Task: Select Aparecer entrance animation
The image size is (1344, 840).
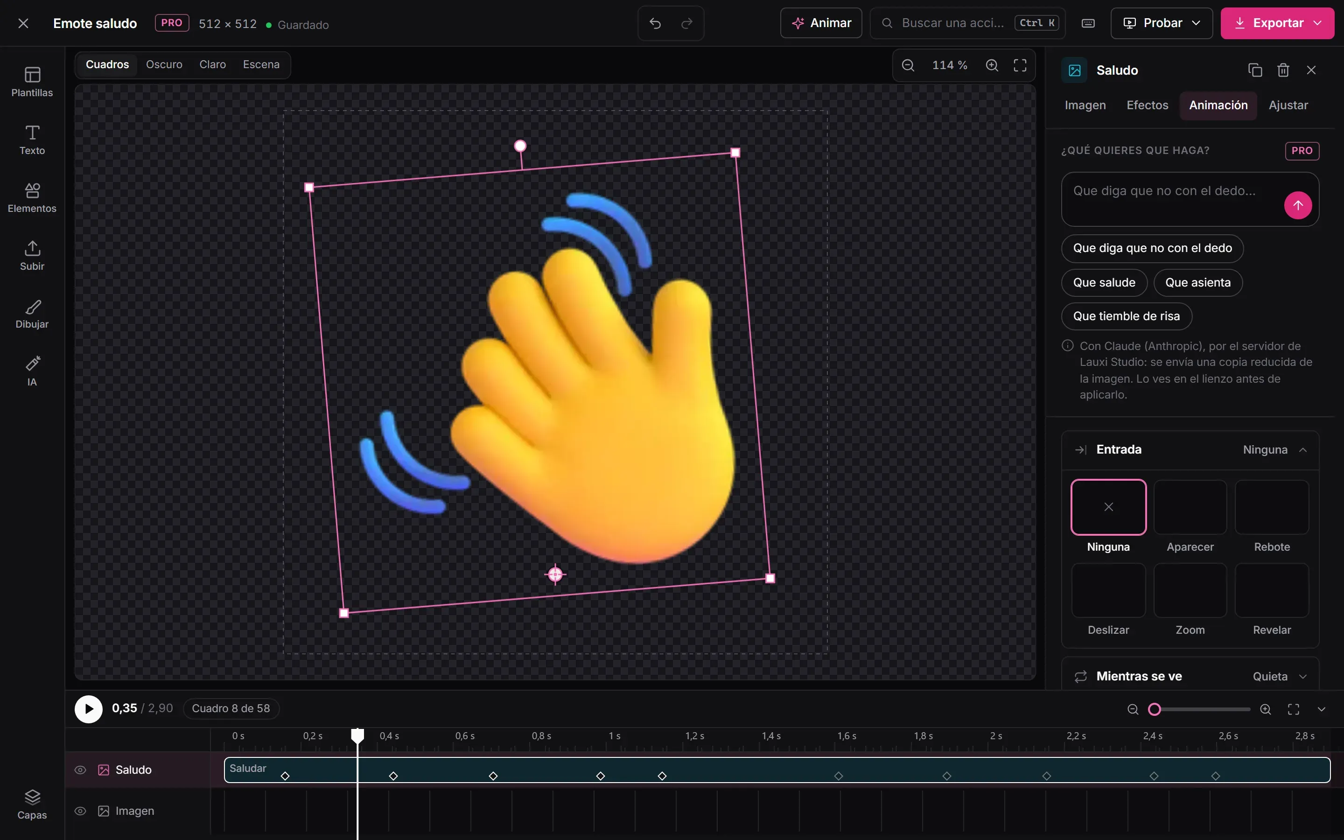Action: tap(1190, 516)
